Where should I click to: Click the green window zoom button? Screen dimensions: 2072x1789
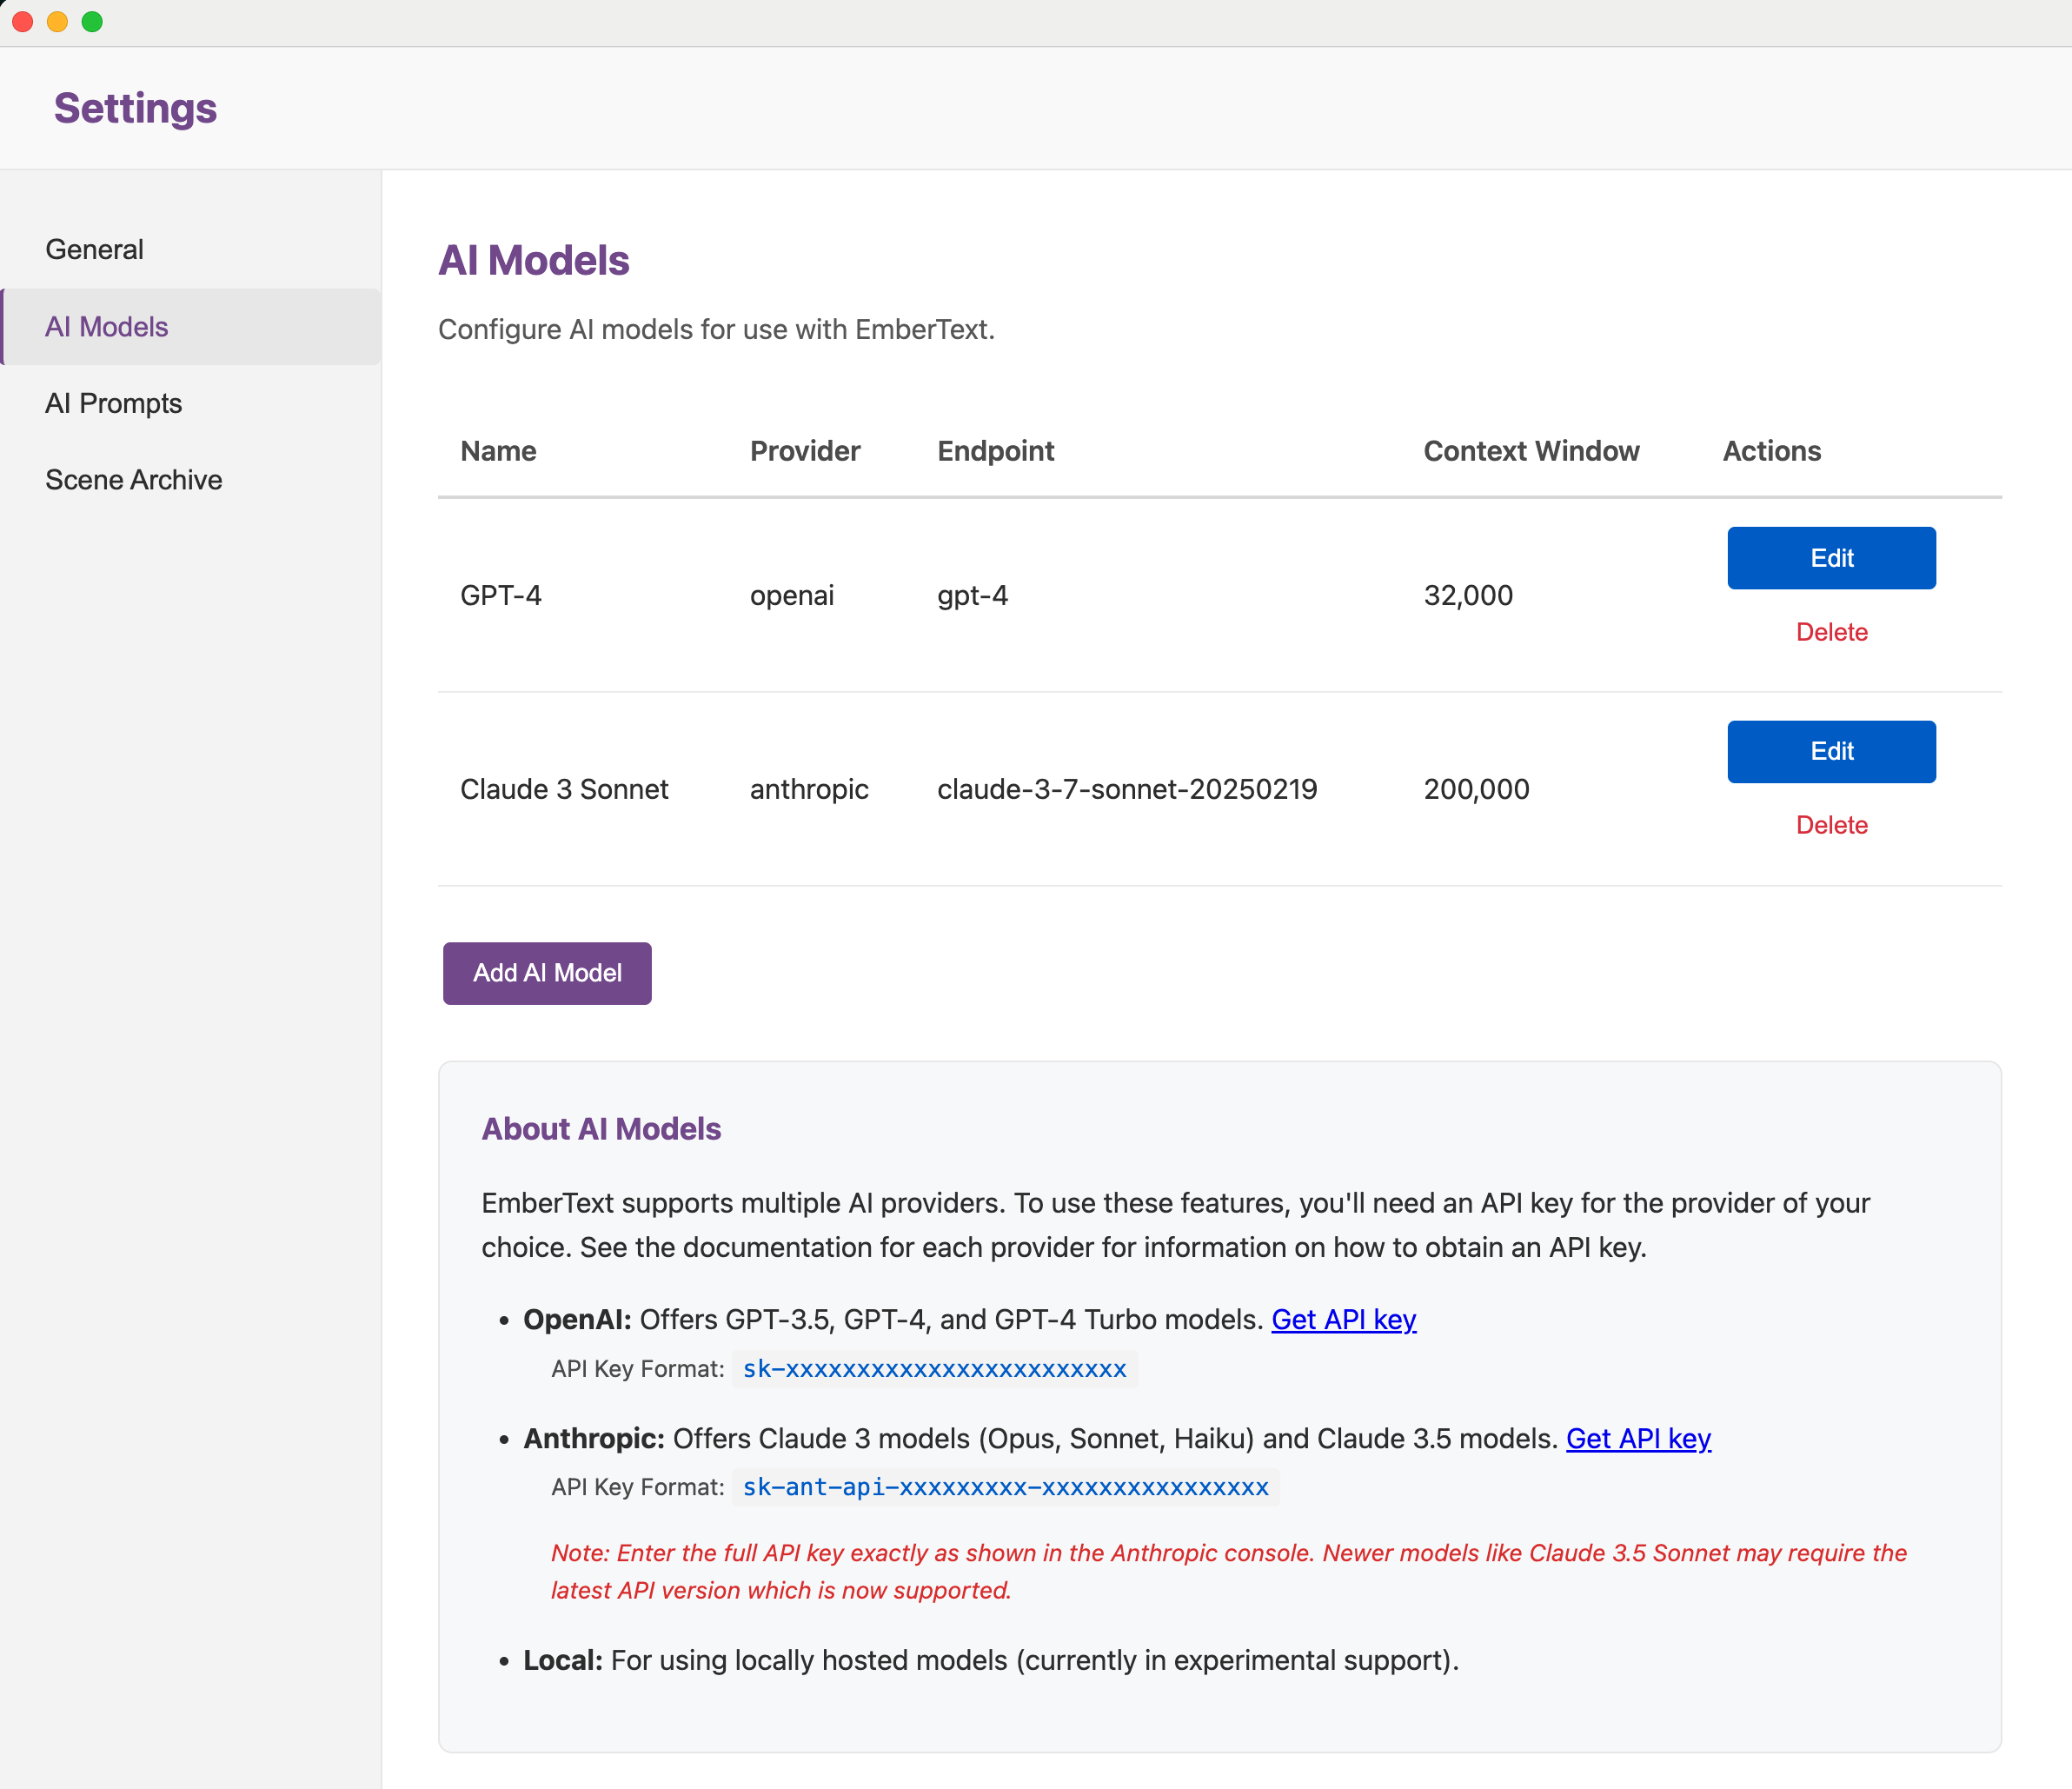pos(92,22)
